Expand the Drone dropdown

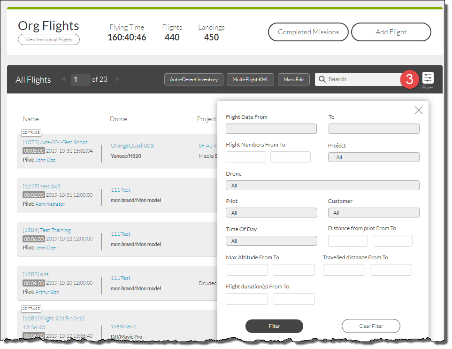pos(322,185)
